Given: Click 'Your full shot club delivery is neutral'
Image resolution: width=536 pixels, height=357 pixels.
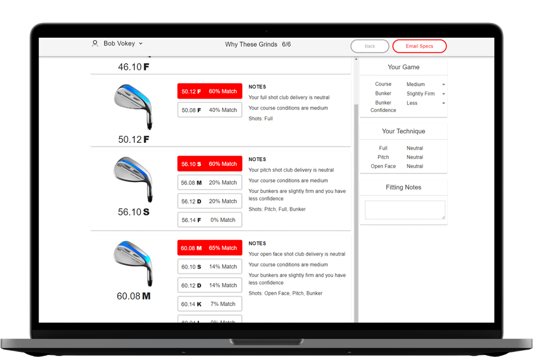Looking at the screenshot, I should click(289, 97).
